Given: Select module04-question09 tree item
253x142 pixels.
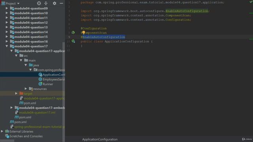Looking at the screenshot, I should [31, 8].
